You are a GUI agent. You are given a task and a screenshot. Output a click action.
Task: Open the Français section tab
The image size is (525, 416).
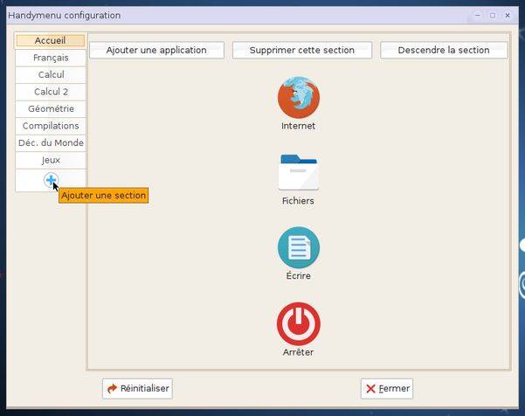[x=51, y=58]
